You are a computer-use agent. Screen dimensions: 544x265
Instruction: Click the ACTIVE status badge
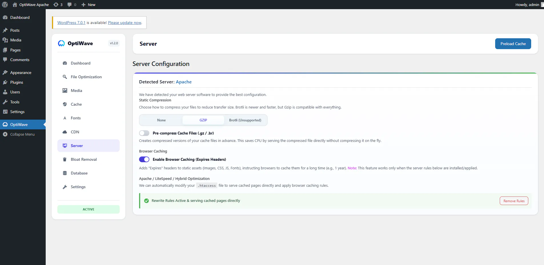89,209
